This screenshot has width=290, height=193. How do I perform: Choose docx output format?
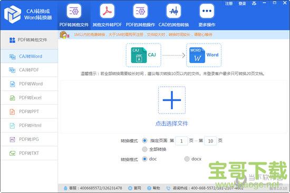point(187,159)
